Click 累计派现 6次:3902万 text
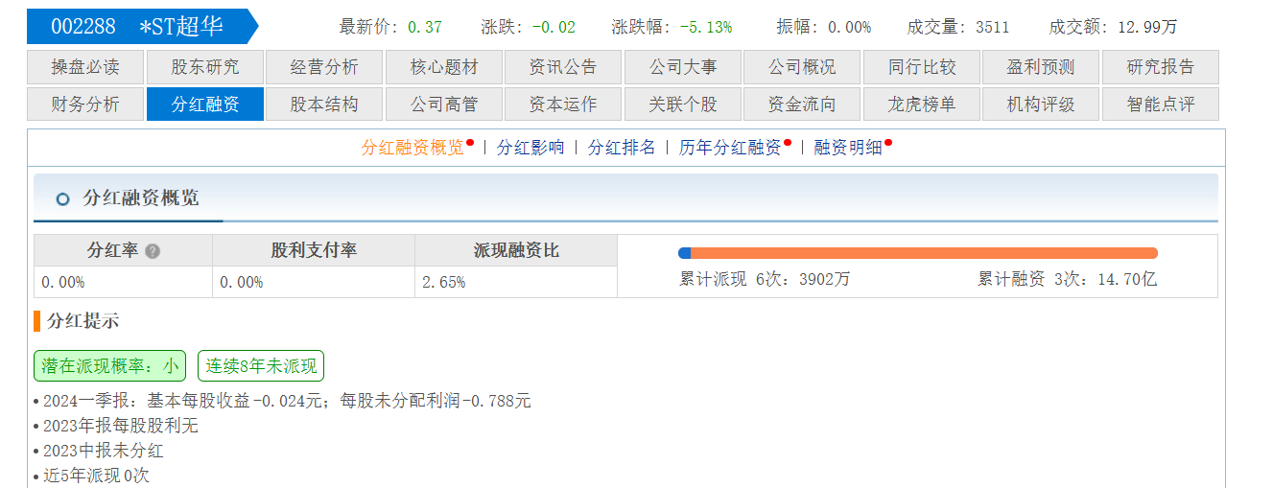The image size is (1273, 488). click(x=765, y=279)
